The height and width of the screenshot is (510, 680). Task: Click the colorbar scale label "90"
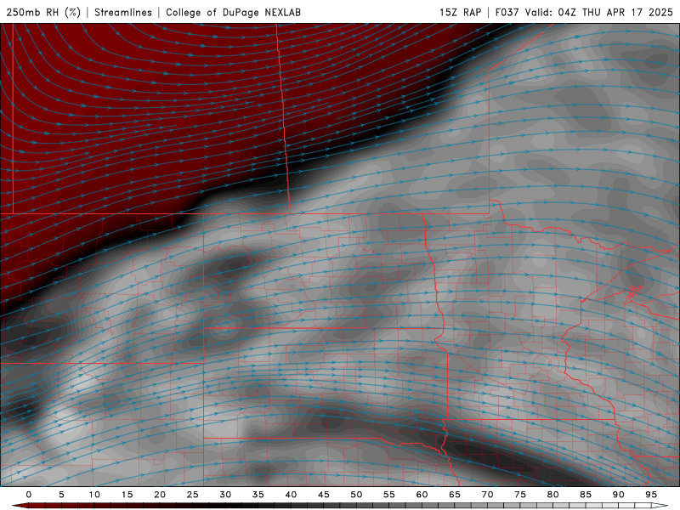tap(619, 495)
